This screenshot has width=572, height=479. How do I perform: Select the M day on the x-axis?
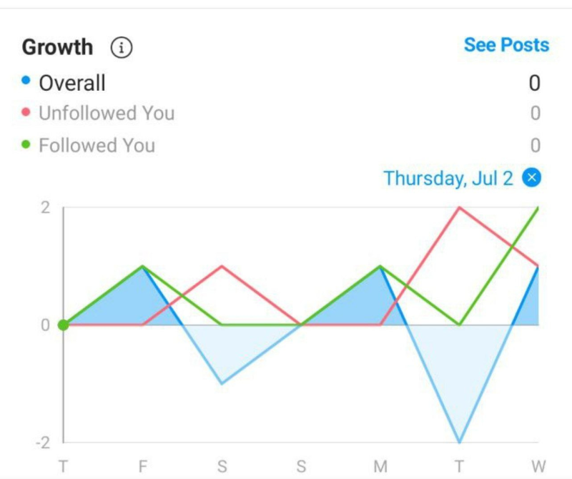[x=380, y=466]
